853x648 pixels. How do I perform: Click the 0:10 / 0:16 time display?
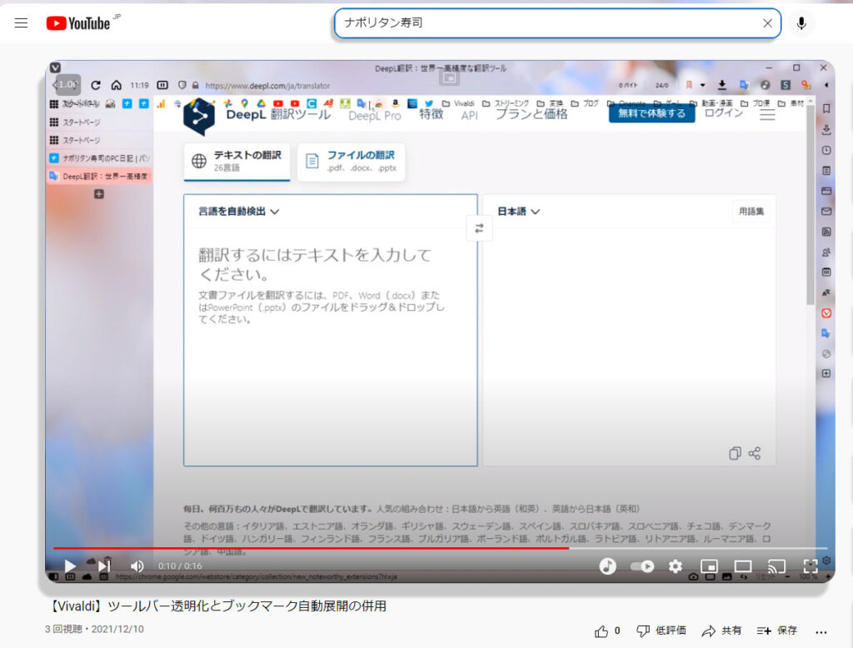pyautogui.click(x=180, y=566)
